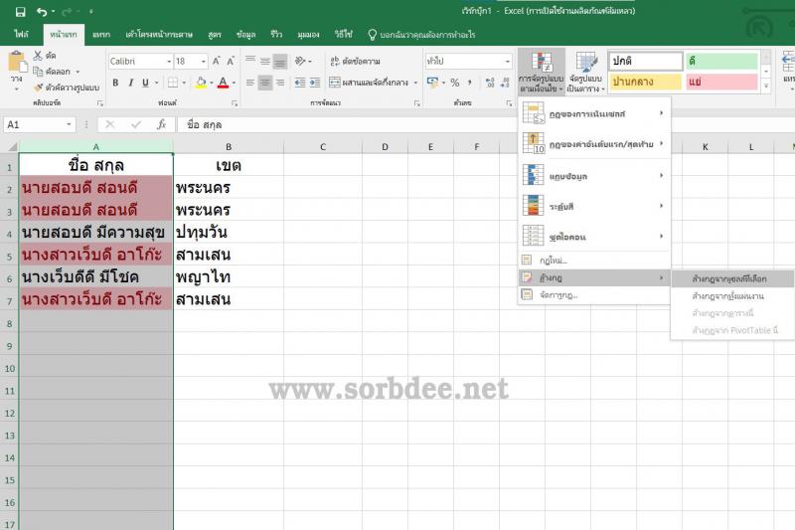Click the Align right icon
The image size is (795, 530).
click(x=280, y=83)
